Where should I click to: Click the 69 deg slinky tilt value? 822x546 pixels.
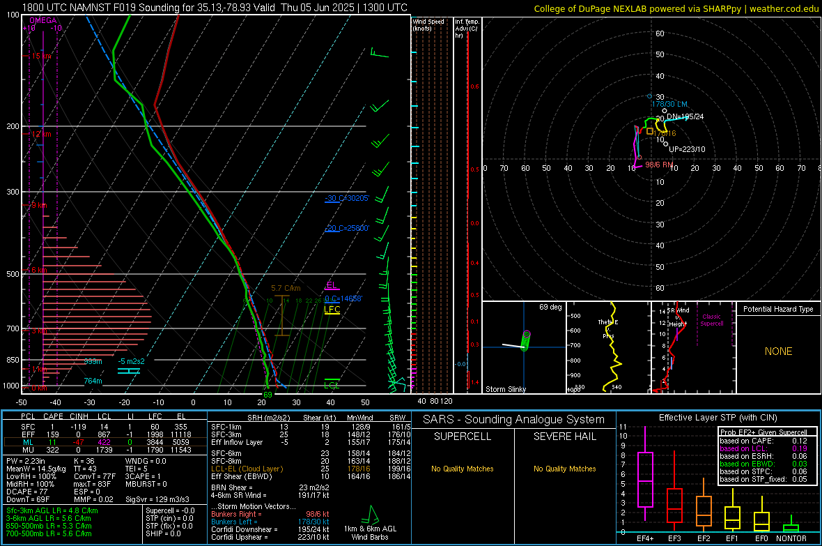click(550, 307)
